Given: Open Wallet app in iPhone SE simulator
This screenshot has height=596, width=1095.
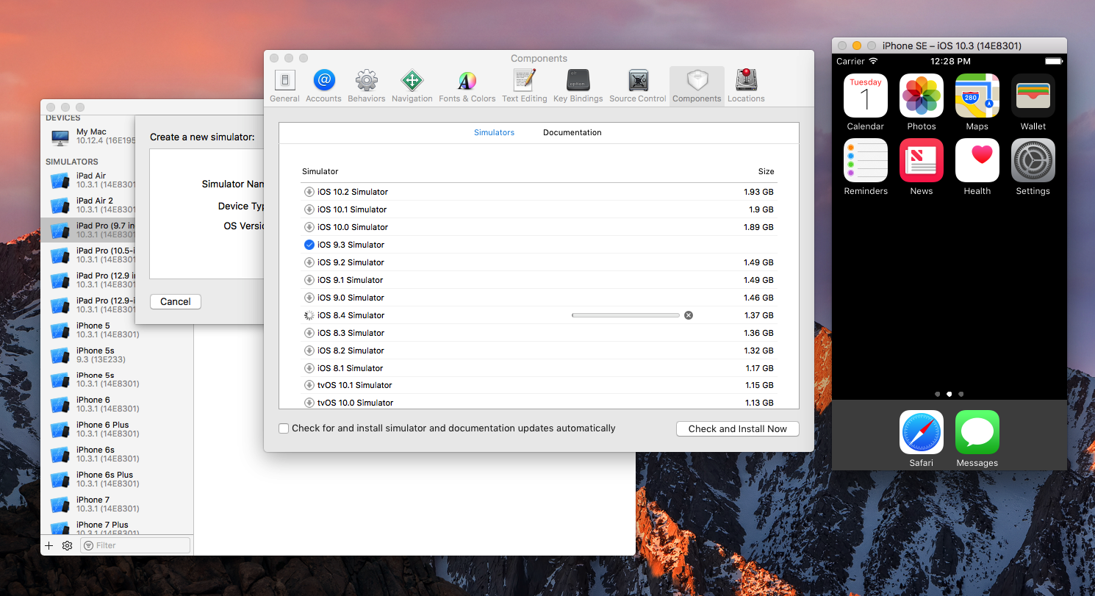Looking at the screenshot, I should (1033, 96).
